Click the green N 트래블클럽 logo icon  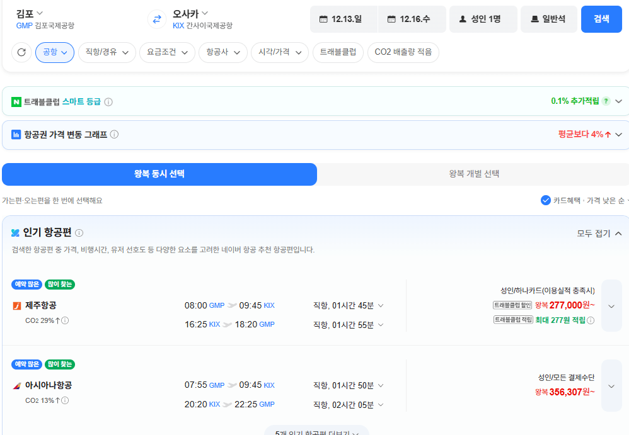coord(16,102)
